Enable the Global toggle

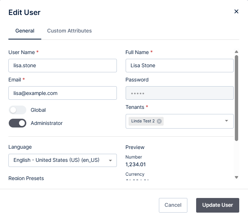(18, 110)
